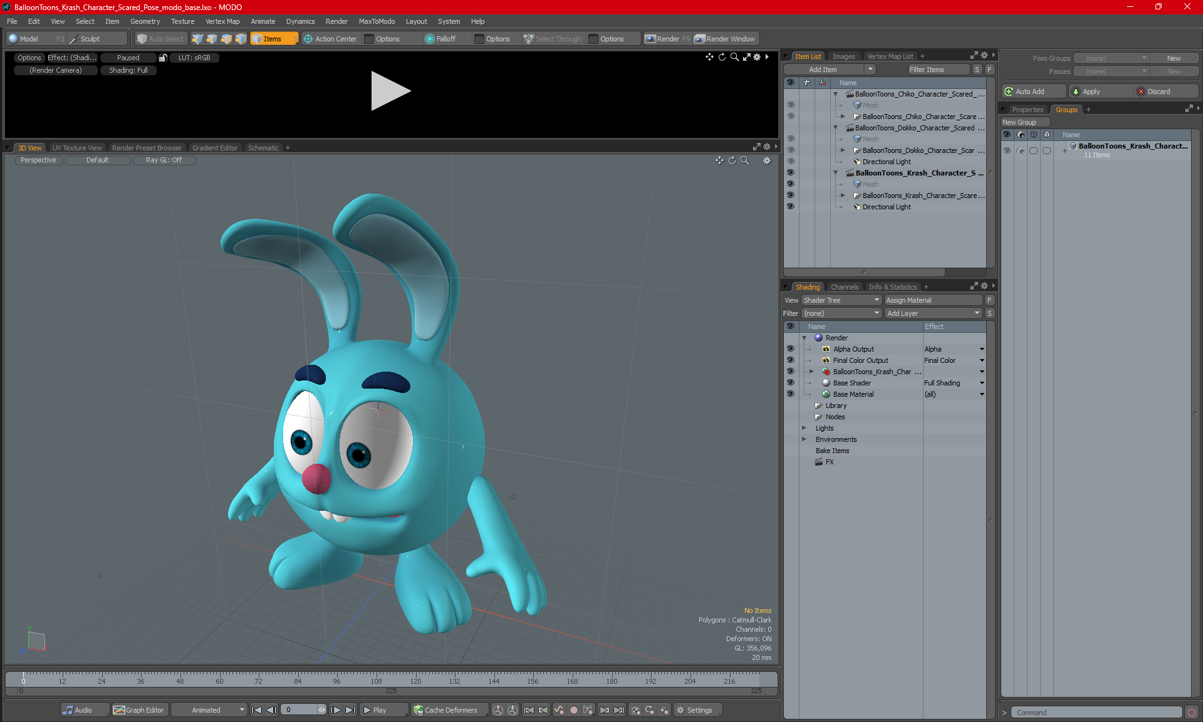Viewport: 1203px width, 722px height.
Task: Step to previous frame
Action: pyautogui.click(x=271, y=710)
